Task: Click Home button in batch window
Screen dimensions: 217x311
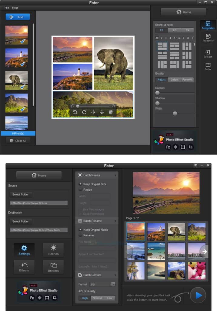Action: coord(39,175)
